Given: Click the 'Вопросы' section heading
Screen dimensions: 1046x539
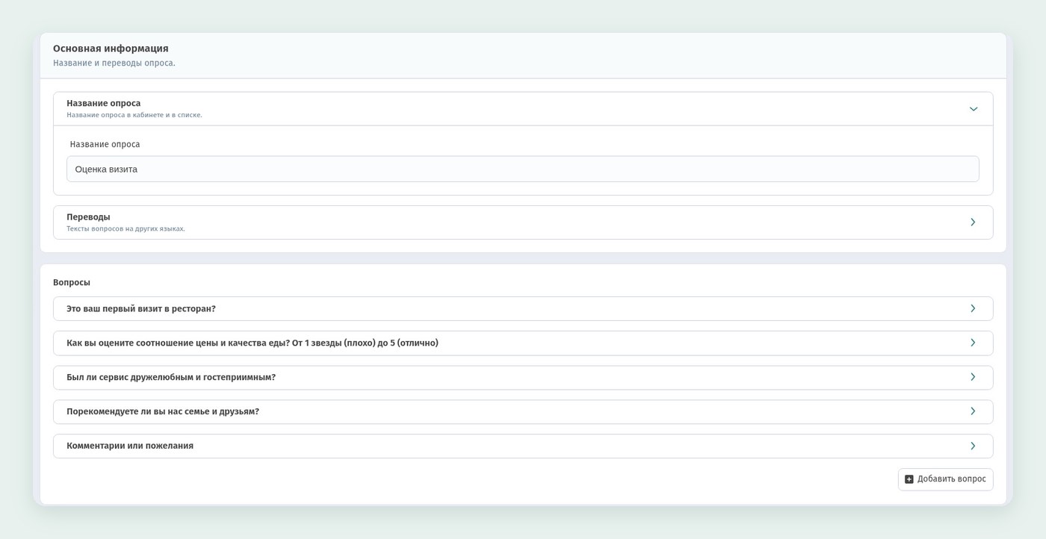Looking at the screenshot, I should tap(72, 283).
